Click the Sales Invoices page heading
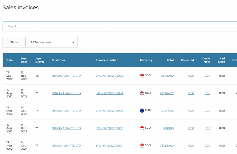The image size is (237, 154). (x=21, y=7)
